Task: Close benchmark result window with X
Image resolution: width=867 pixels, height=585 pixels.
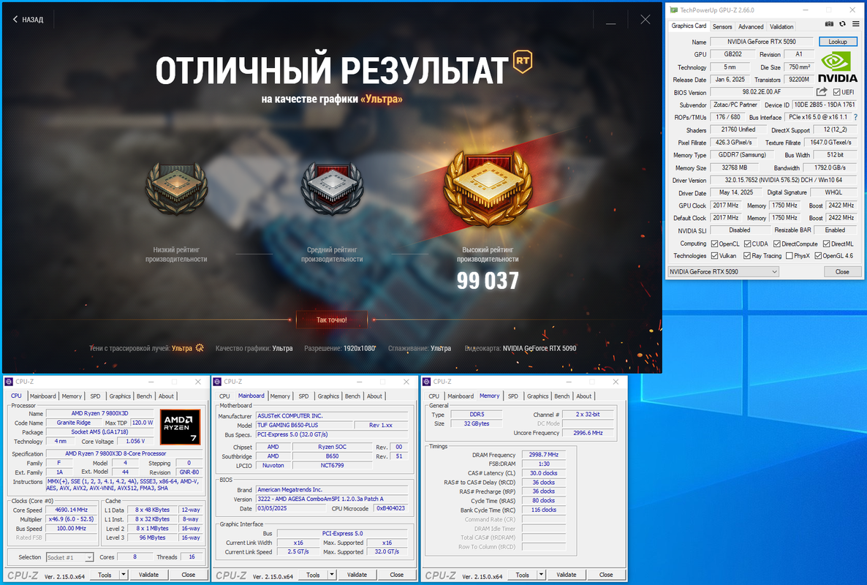Action: tap(645, 19)
